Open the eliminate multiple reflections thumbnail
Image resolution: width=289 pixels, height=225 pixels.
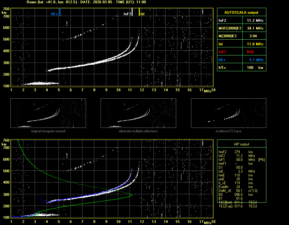pos(138,113)
